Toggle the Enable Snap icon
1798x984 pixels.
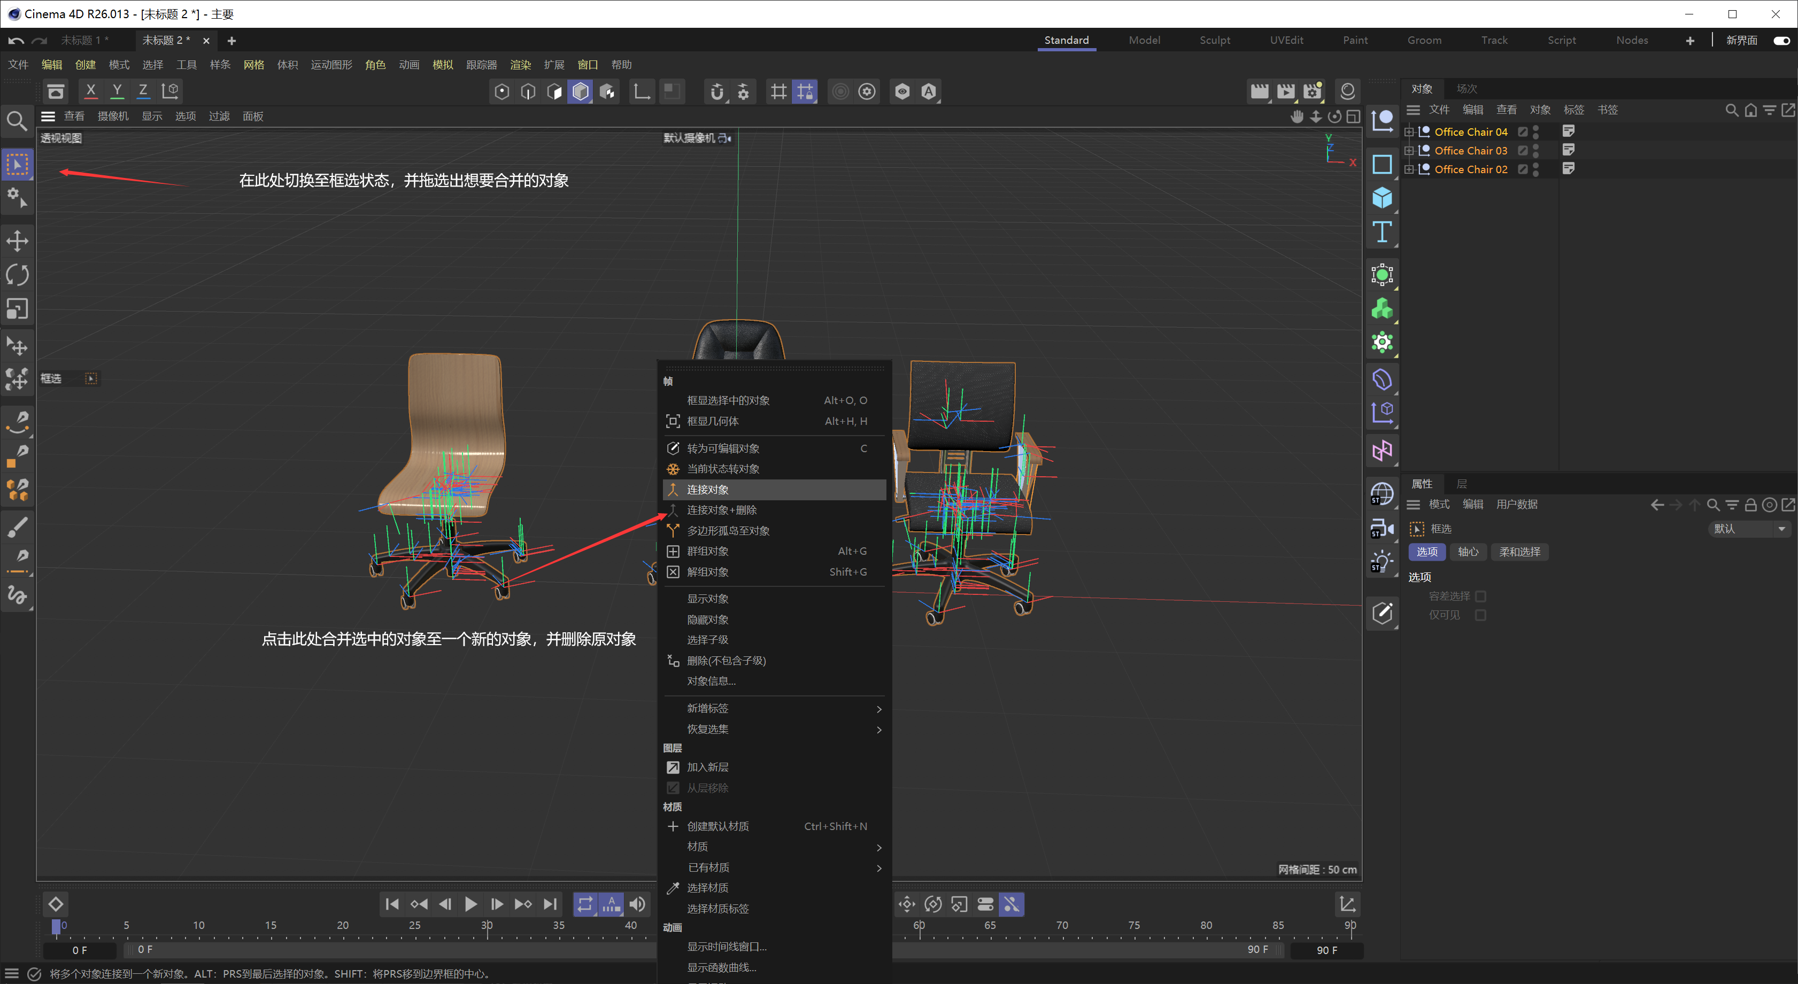[717, 91]
